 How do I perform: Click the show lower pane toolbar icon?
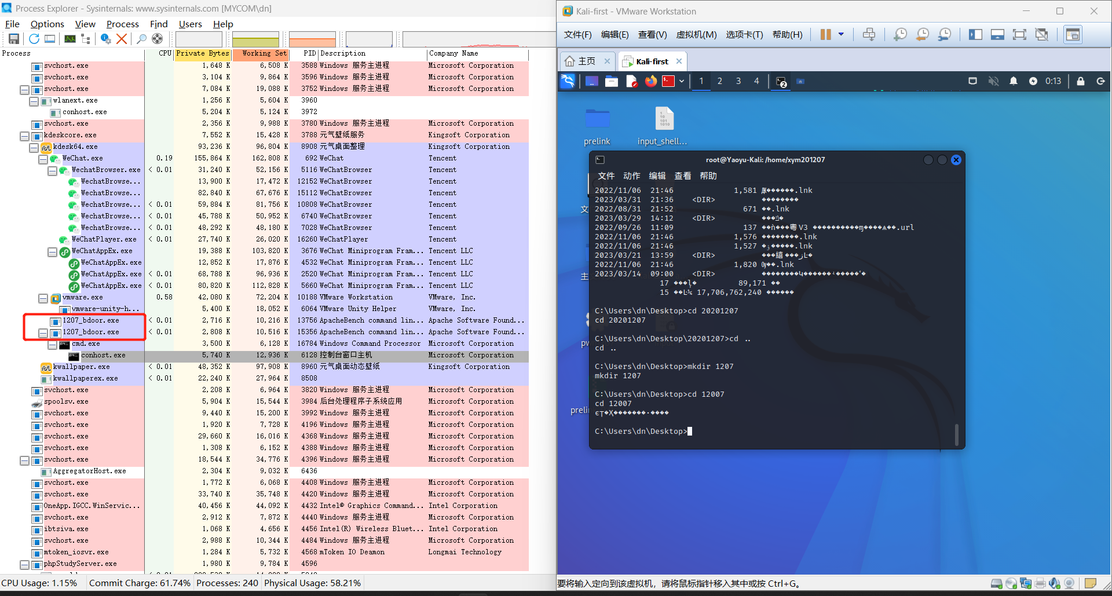[50, 39]
